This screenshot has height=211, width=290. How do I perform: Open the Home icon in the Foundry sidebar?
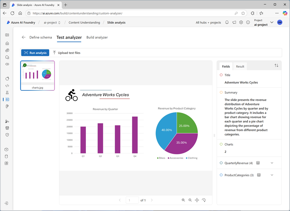pos(7,43)
